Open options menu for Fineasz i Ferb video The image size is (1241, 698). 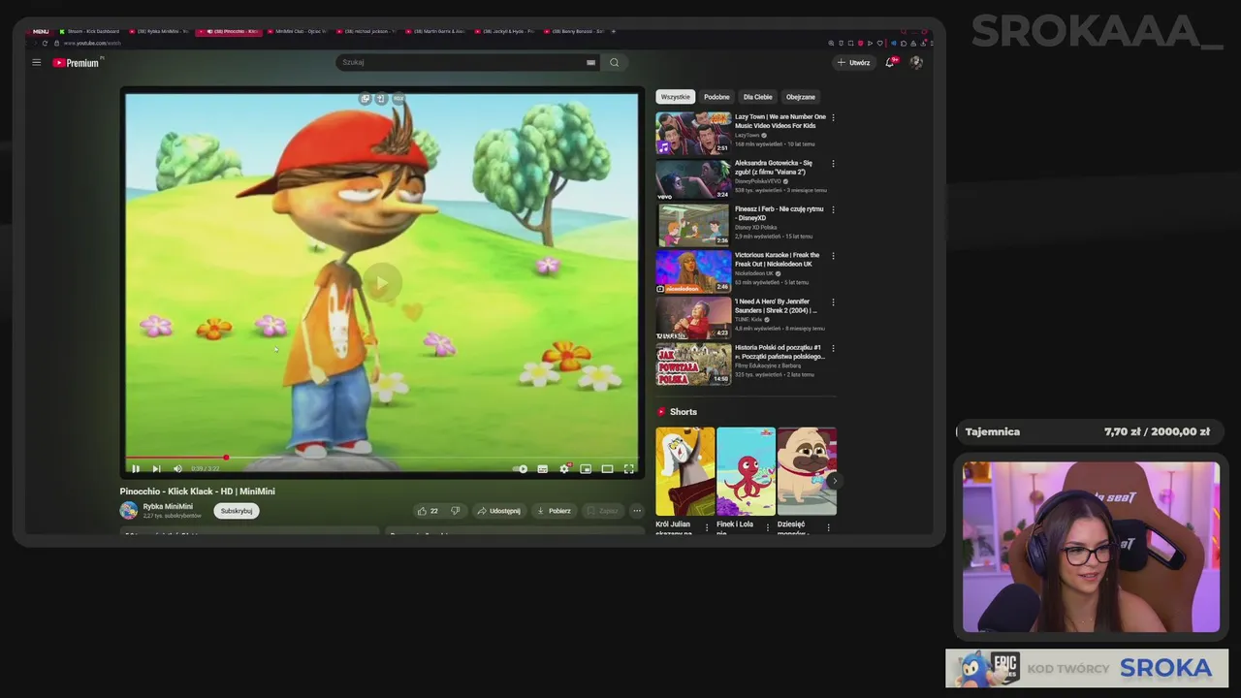[x=833, y=209]
